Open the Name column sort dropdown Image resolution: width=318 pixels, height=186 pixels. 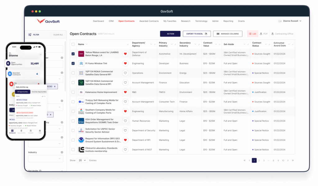(x=87, y=44)
